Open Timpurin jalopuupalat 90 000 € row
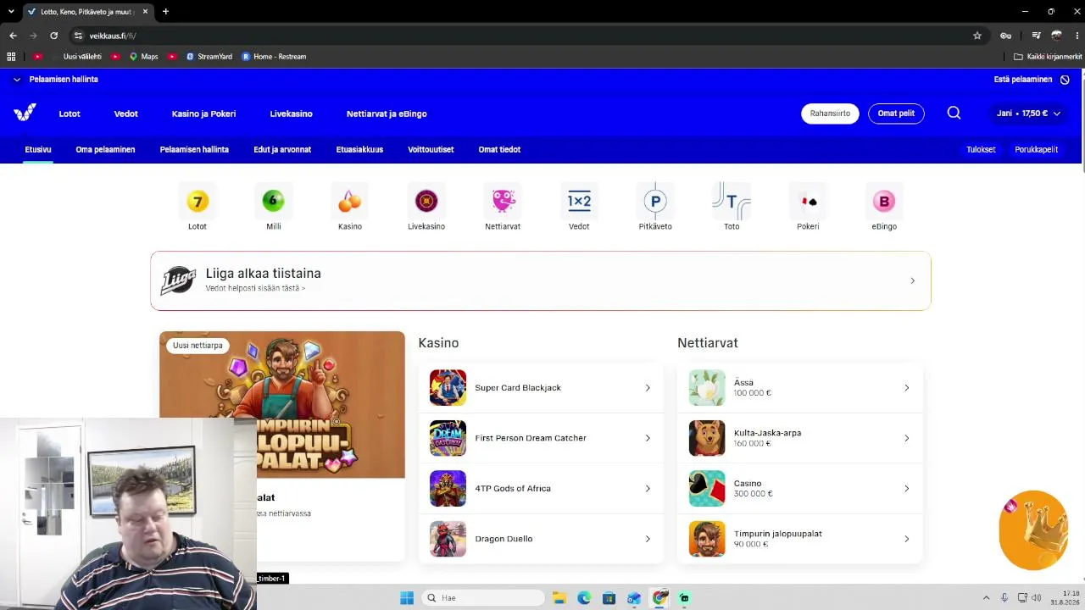This screenshot has width=1085, height=610. [x=800, y=539]
